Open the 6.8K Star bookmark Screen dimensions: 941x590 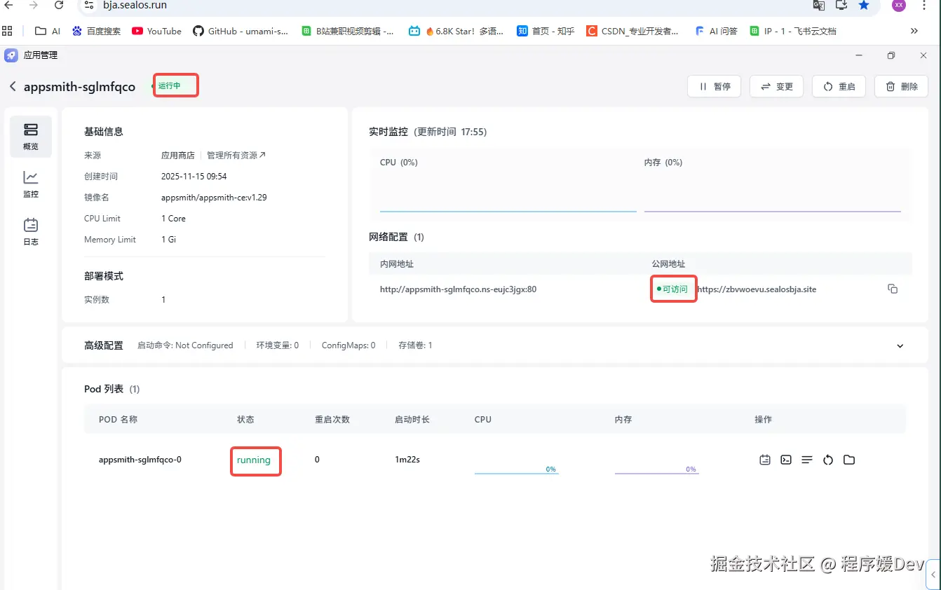pos(456,31)
